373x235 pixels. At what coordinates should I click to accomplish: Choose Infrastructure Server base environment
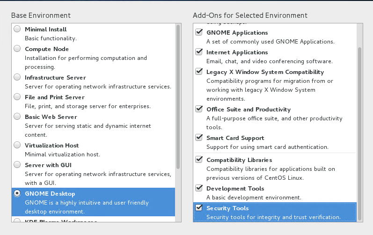pyautogui.click(x=17, y=77)
